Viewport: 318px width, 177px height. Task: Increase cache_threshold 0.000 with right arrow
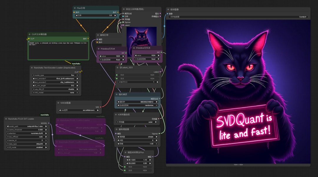tap(46, 130)
